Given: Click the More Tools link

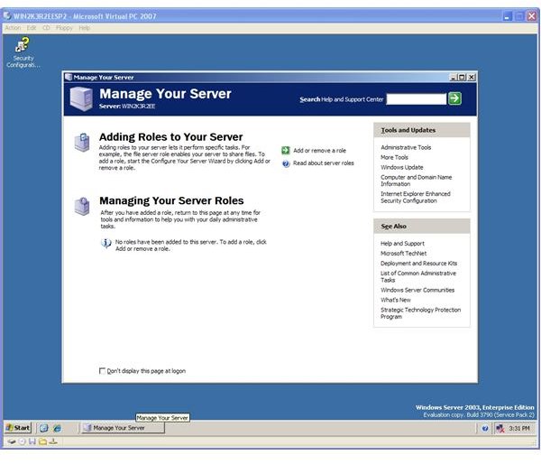Looking at the screenshot, I should (394, 158).
